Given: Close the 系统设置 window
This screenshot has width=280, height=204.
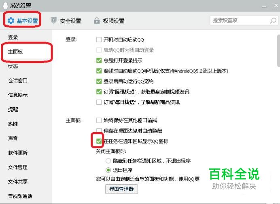Looking at the screenshot, I should (x=276, y=6).
